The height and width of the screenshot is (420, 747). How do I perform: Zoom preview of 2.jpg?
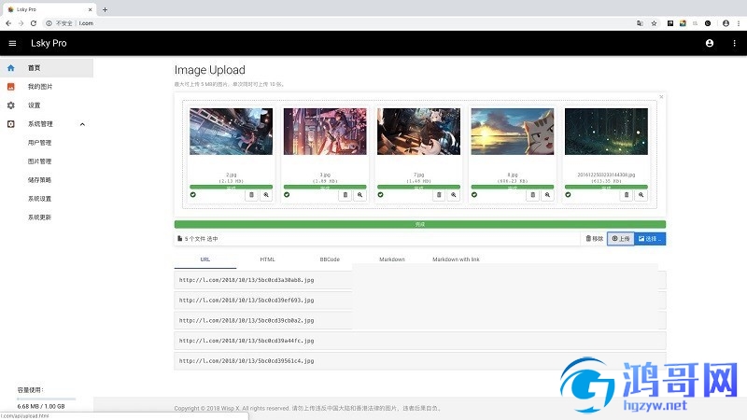coord(266,195)
